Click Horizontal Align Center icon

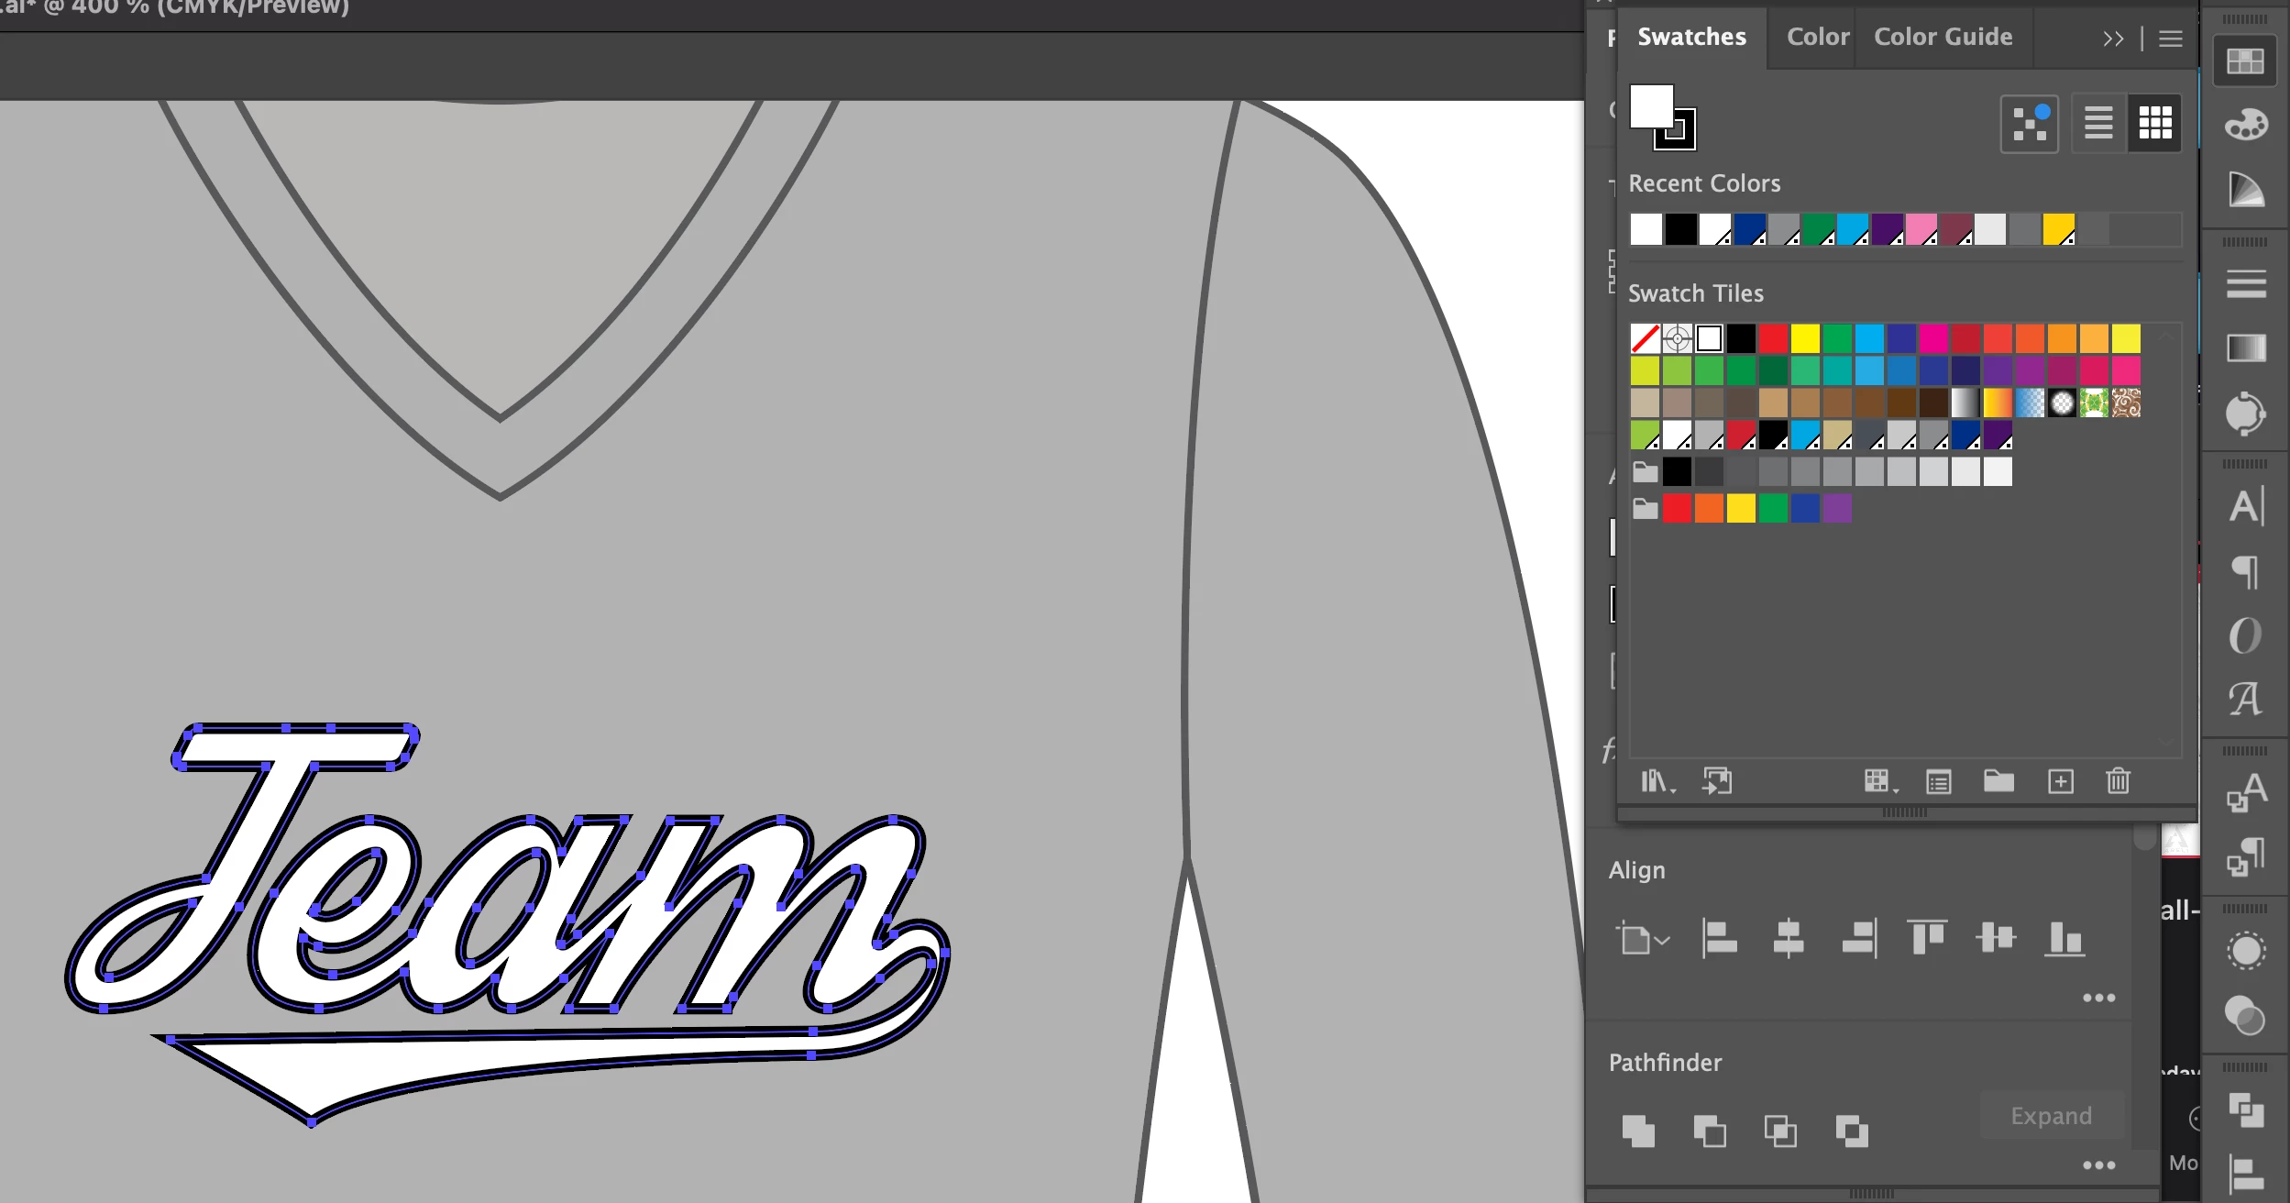(x=1788, y=938)
